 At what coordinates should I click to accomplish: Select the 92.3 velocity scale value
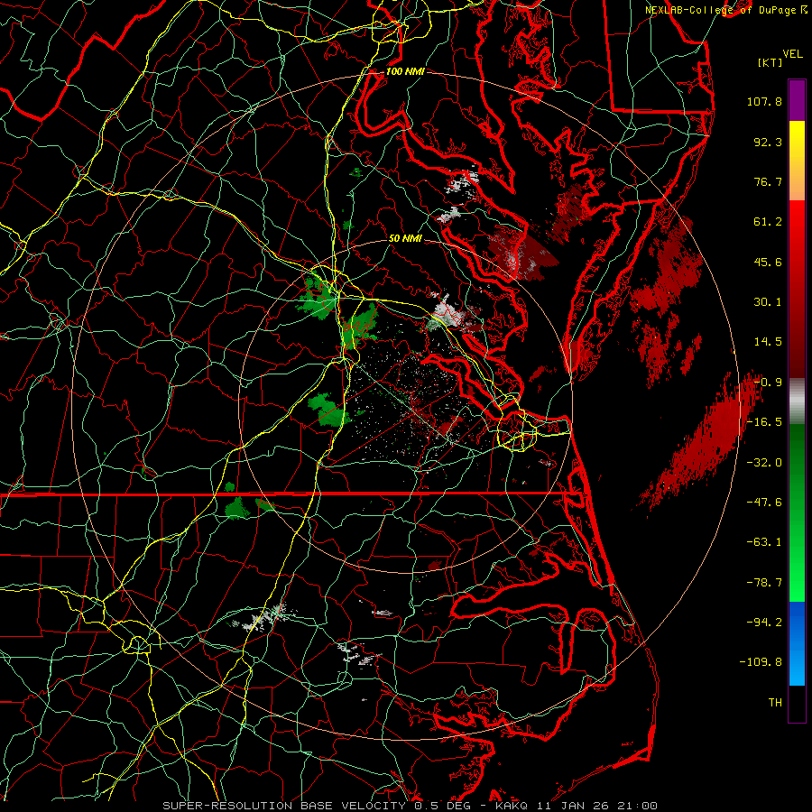tap(768, 142)
